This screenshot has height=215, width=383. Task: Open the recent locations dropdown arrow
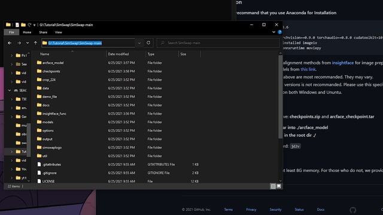28,43
